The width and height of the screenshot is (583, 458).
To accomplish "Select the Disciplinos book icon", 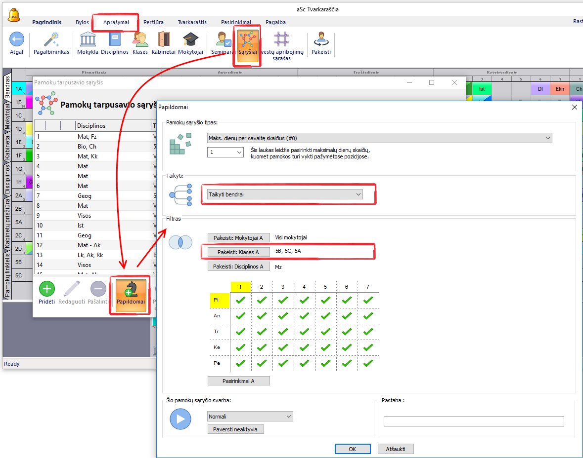I will coord(115,39).
